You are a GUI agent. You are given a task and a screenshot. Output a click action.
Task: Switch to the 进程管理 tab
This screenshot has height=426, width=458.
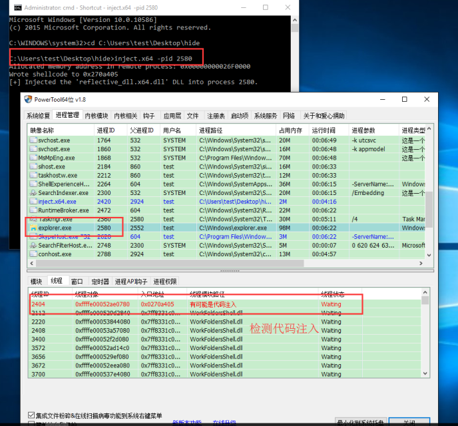point(67,115)
